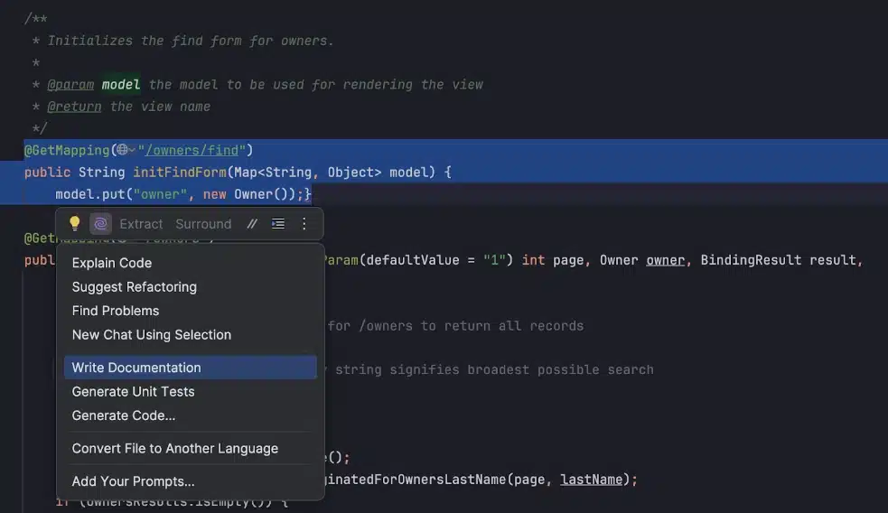This screenshot has height=513, width=888.
Task: Click the Extract action in floating toolbar
Action: [141, 224]
